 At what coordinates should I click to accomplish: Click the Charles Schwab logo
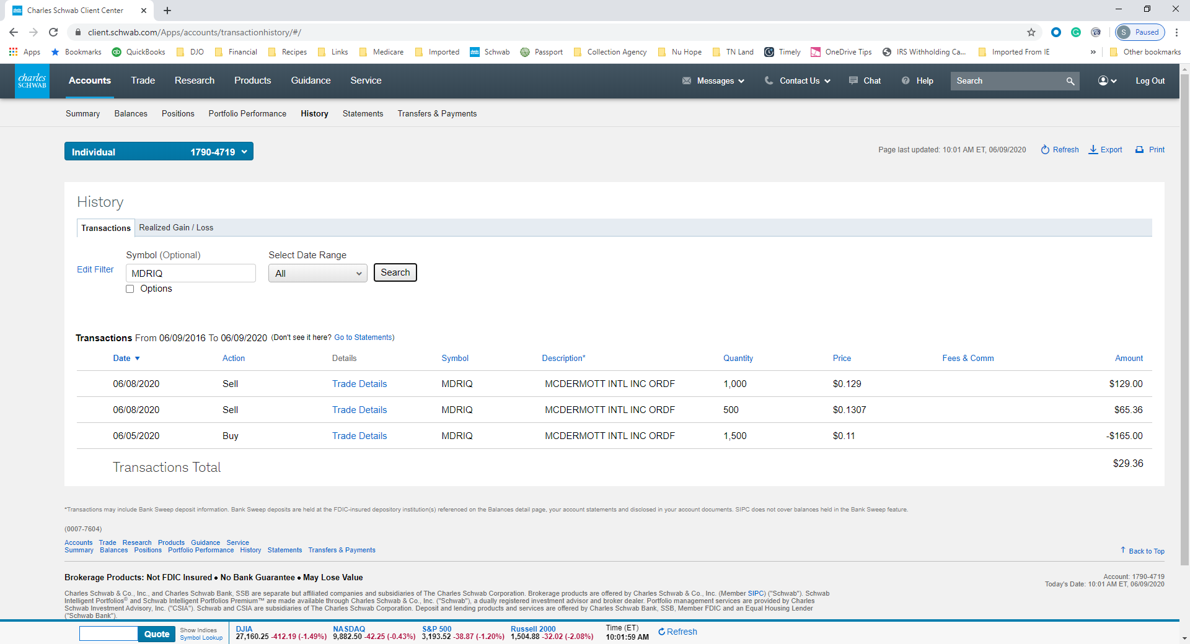[x=32, y=81]
